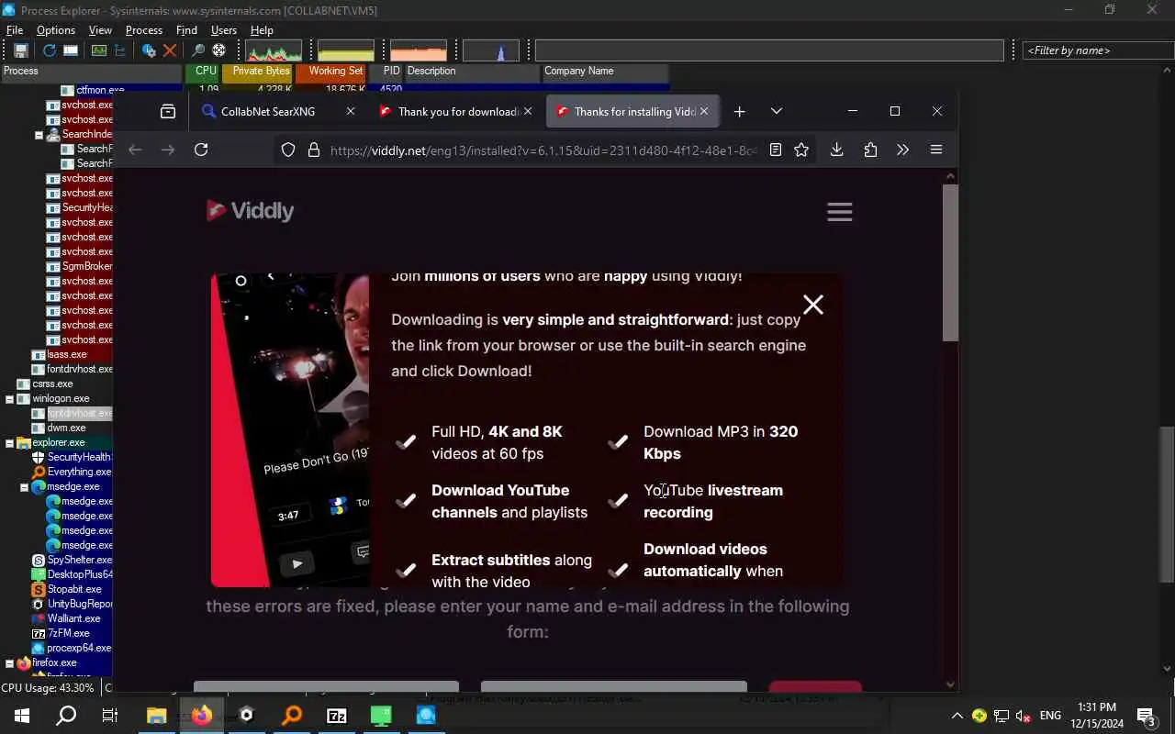Sort by the Working Set column header
Screen dimensions: 1175x734
pyautogui.click(x=331, y=72)
